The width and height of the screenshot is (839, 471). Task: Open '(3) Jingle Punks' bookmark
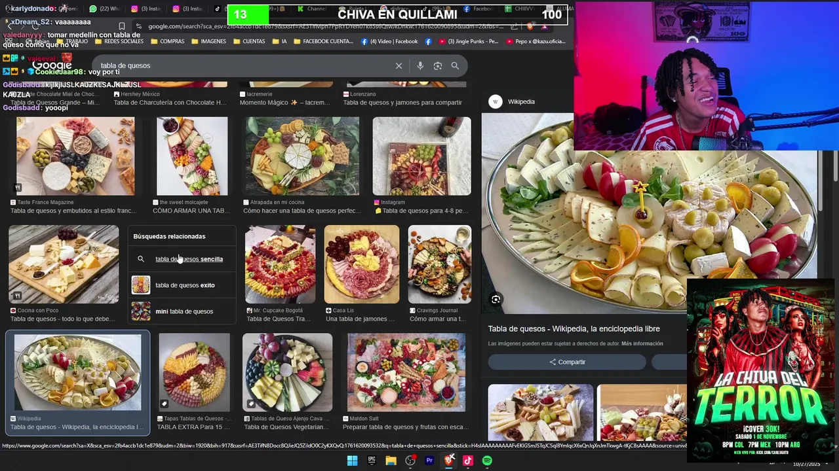coord(469,41)
